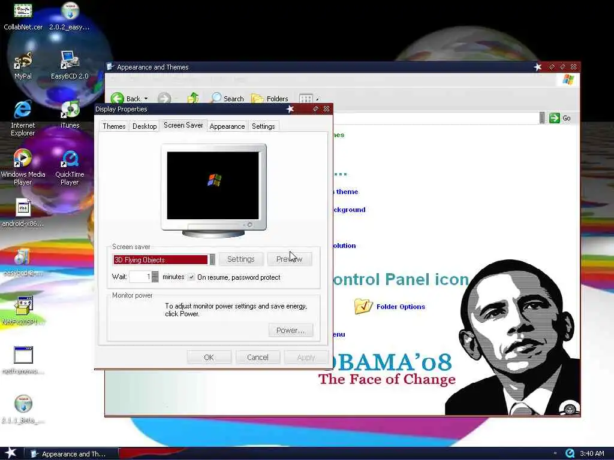Open the star Start button on taskbar
This screenshot has height=460, width=614.
tap(10, 453)
